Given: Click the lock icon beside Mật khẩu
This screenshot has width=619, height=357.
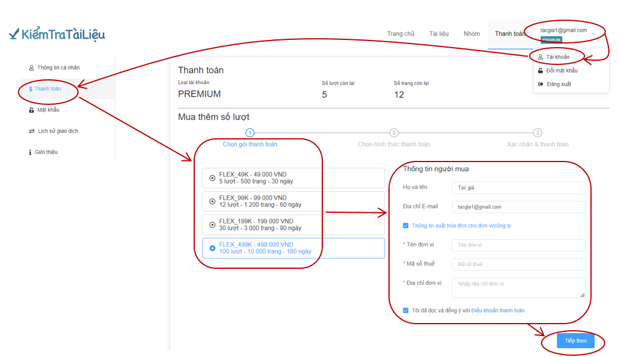Looking at the screenshot, I should point(31,110).
